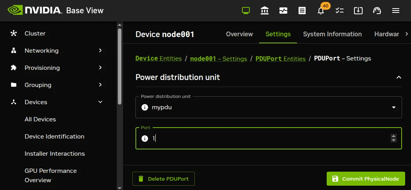Viewport: 411px width, 190px height.
Task: Open the monitor icon in the top bar
Action: 246,11
